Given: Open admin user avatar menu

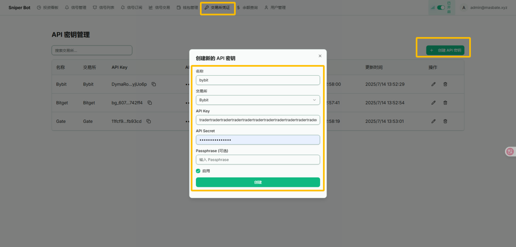Looking at the screenshot, I should tap(463, 7).
